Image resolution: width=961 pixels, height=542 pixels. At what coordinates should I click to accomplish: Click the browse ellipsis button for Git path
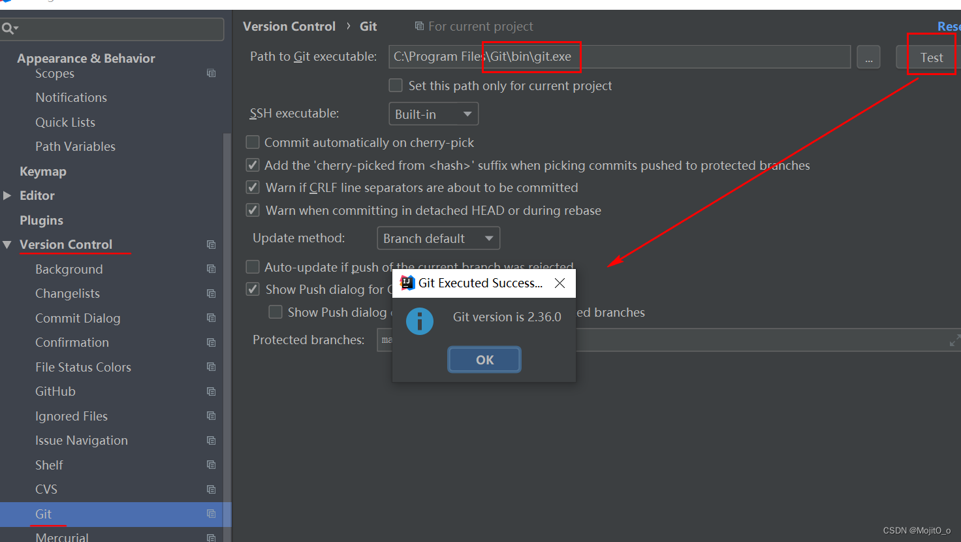point(868,57)
